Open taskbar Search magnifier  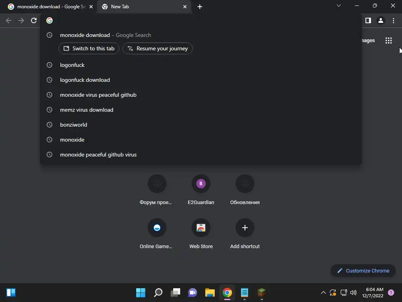click(x=158, y=293)
